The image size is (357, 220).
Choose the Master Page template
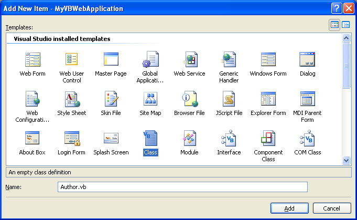click(111, 59)
